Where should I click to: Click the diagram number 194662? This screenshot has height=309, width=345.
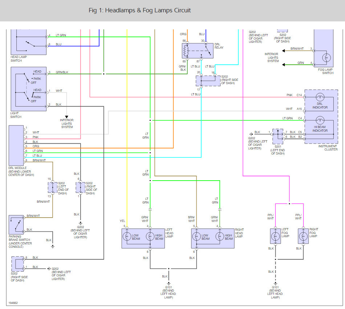pos(13,303)
